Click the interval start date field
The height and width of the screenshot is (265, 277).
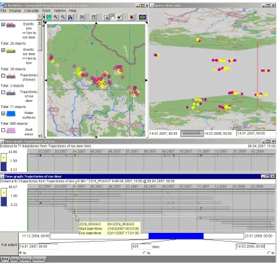[x=38, y=246]
